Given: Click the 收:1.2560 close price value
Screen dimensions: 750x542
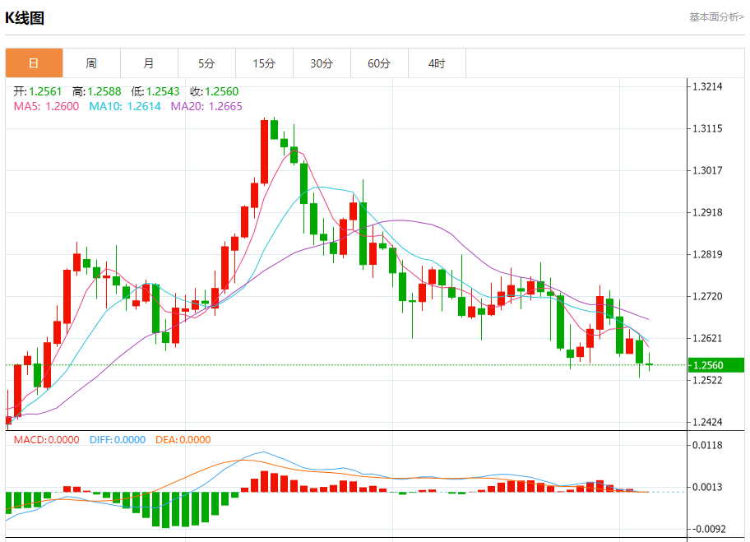Looking at the screenshot, I should point(215,91).
